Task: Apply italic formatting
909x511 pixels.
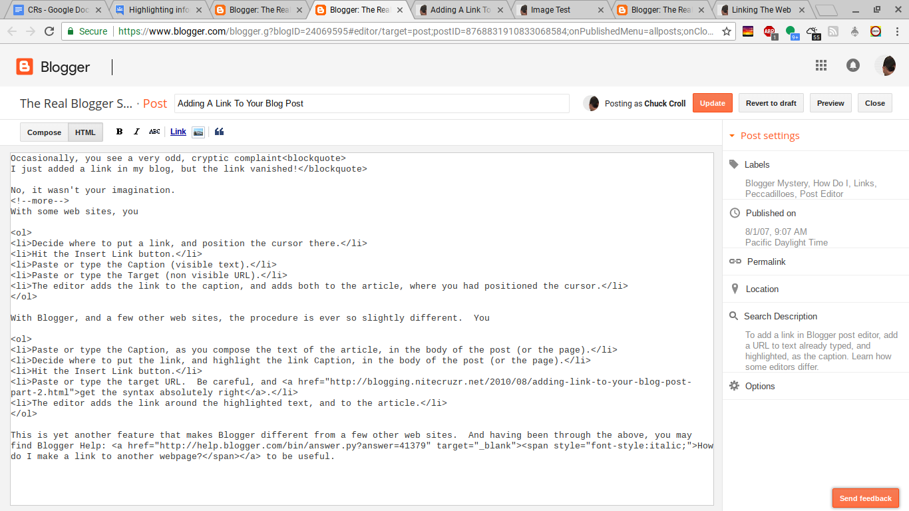Action: pyautogui.click(x=136, y=131)
